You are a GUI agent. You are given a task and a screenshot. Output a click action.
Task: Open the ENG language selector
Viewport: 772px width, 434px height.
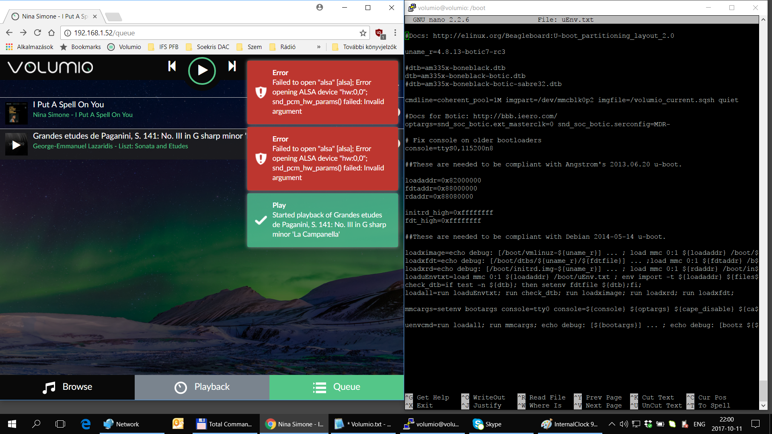(699, 424)
